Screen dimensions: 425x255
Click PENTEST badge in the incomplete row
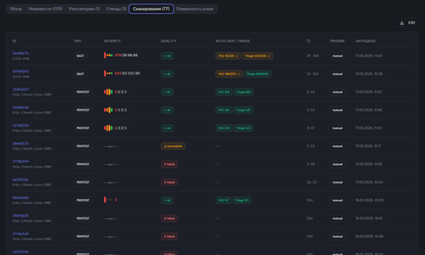click(x=83, y=146)
